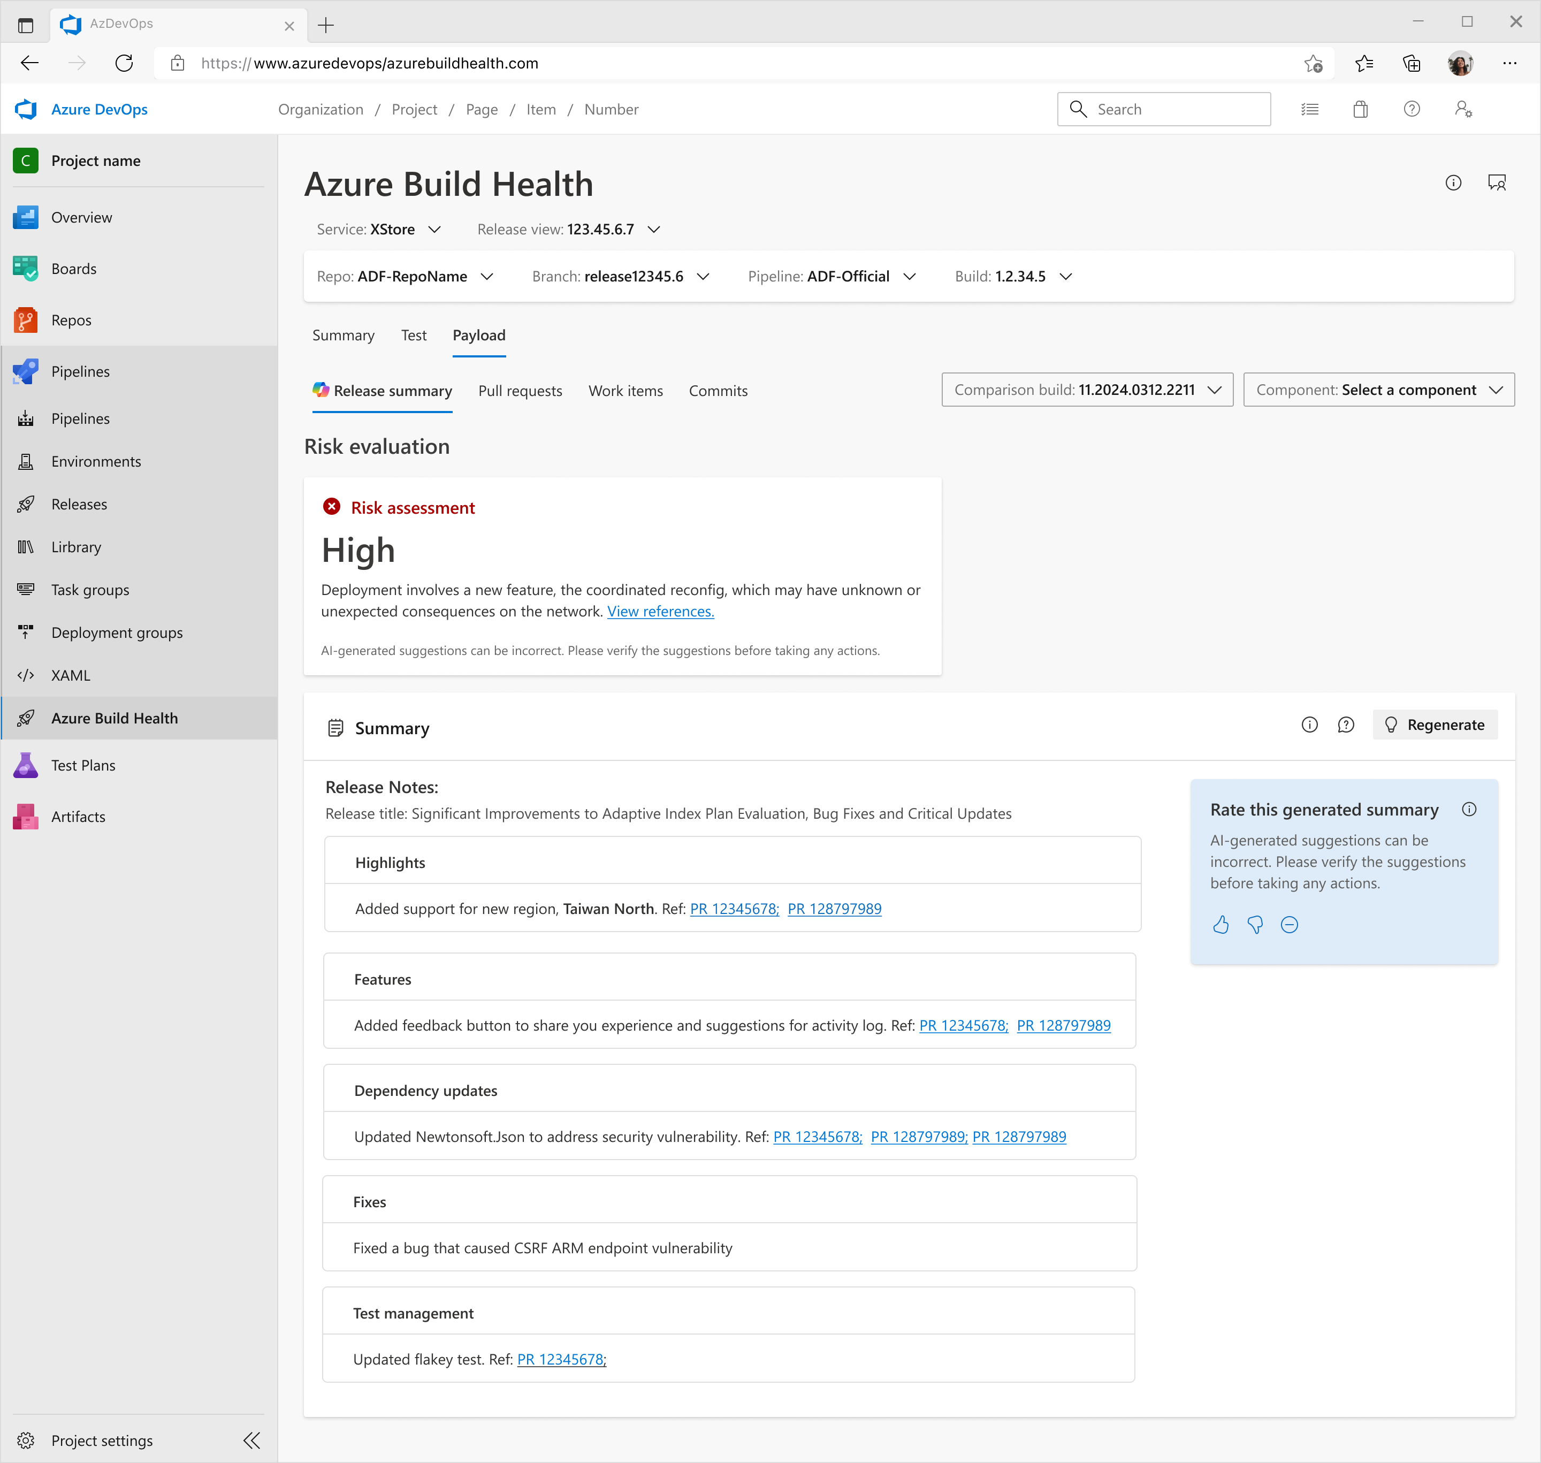Switch to Pull requests sub-tab

(520, 391)
